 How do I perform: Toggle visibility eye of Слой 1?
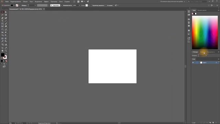coord(193,63)
